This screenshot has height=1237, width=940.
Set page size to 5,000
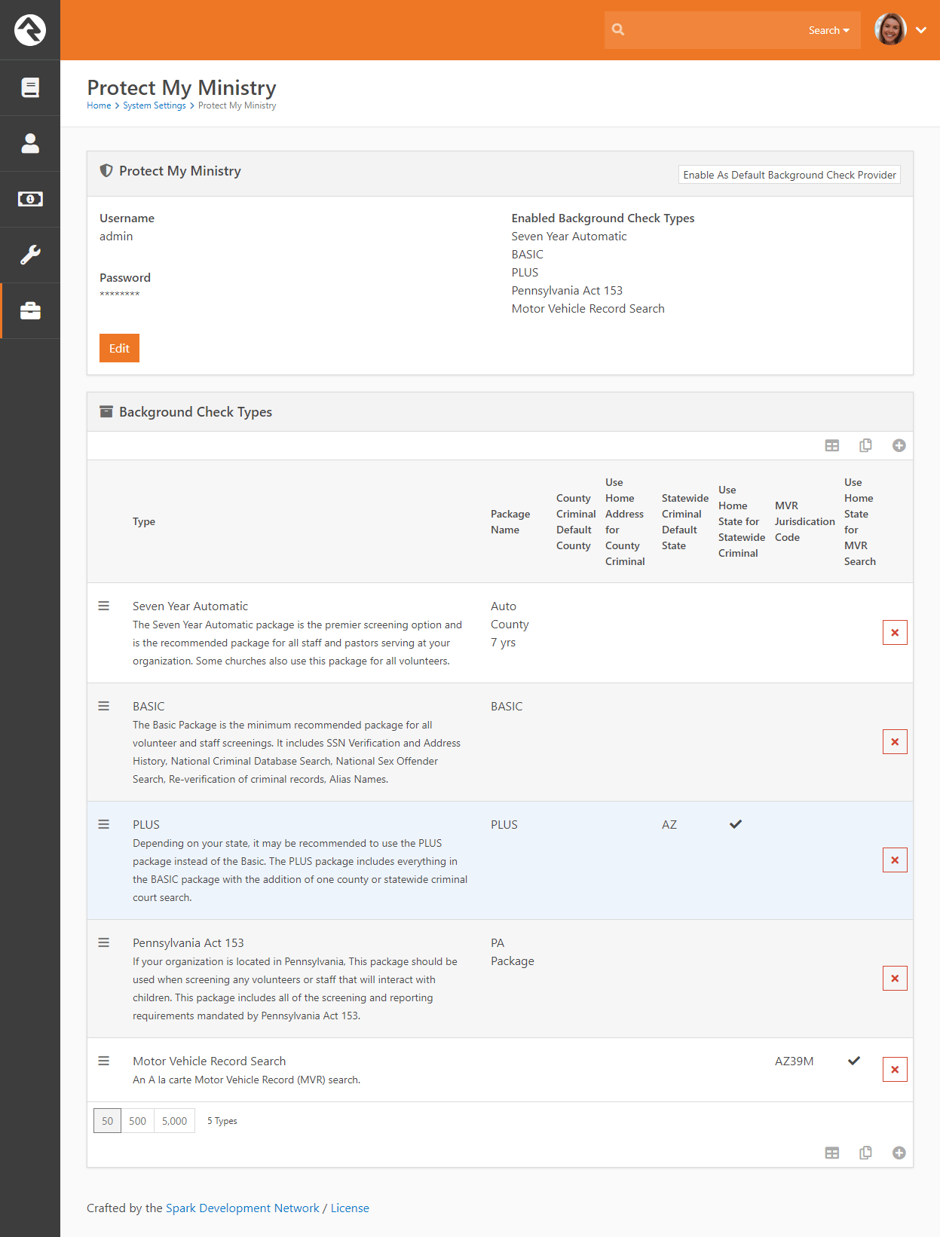pos(174,1121)
